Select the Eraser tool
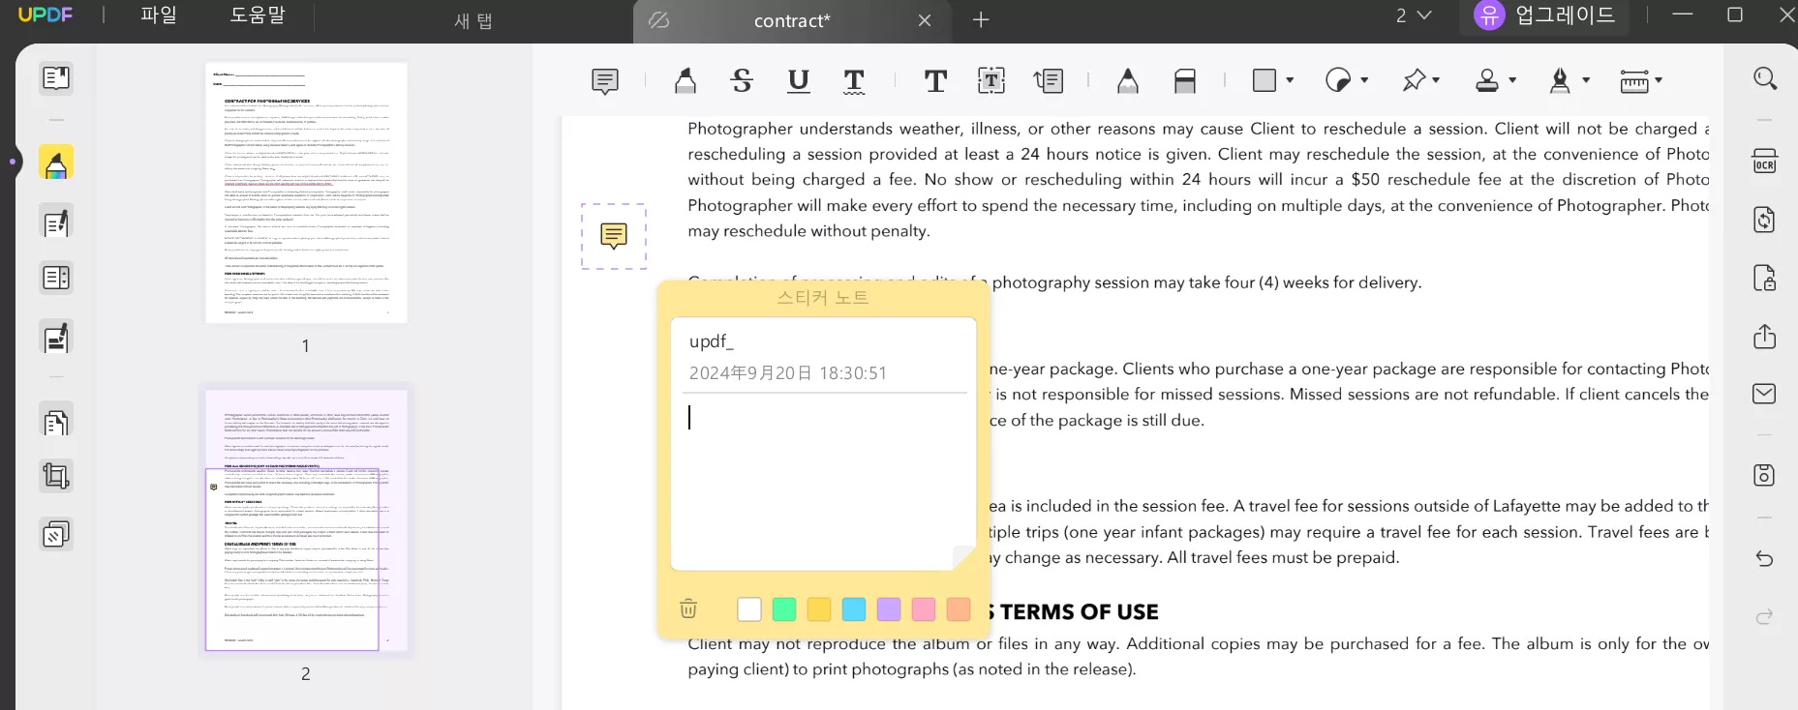 [x=1185, y=81]
